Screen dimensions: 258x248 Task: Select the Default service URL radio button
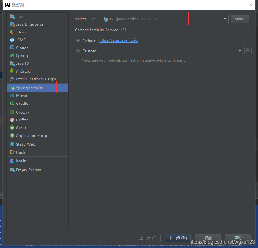pyautogui.click(x=78, y=41)
